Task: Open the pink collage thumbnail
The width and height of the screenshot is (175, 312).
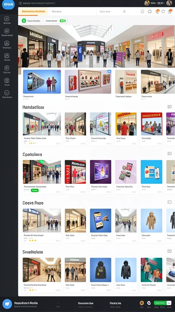Action: pyautogui.click(x=126, y=172)
